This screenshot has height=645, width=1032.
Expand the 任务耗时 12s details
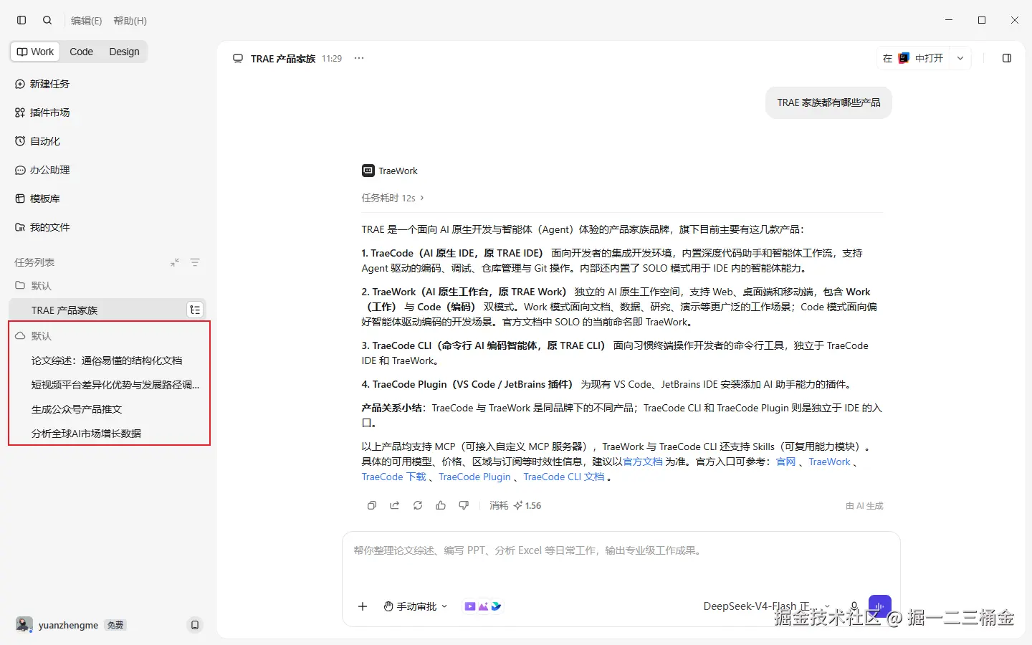tap(393, 198)
